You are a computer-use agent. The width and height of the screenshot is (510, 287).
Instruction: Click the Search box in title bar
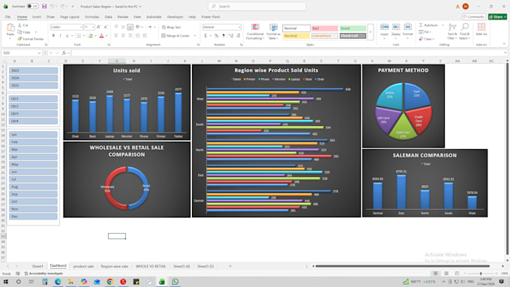(x=257, y=6)
